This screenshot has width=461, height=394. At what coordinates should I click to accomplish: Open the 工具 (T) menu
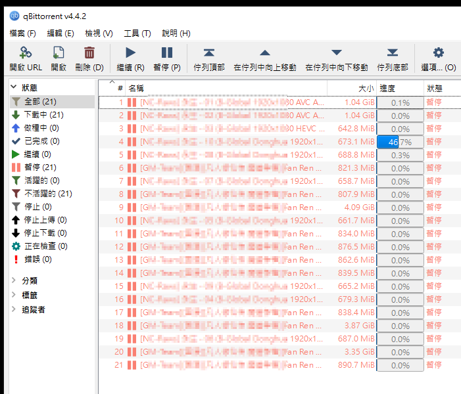[x=137, y=33]
